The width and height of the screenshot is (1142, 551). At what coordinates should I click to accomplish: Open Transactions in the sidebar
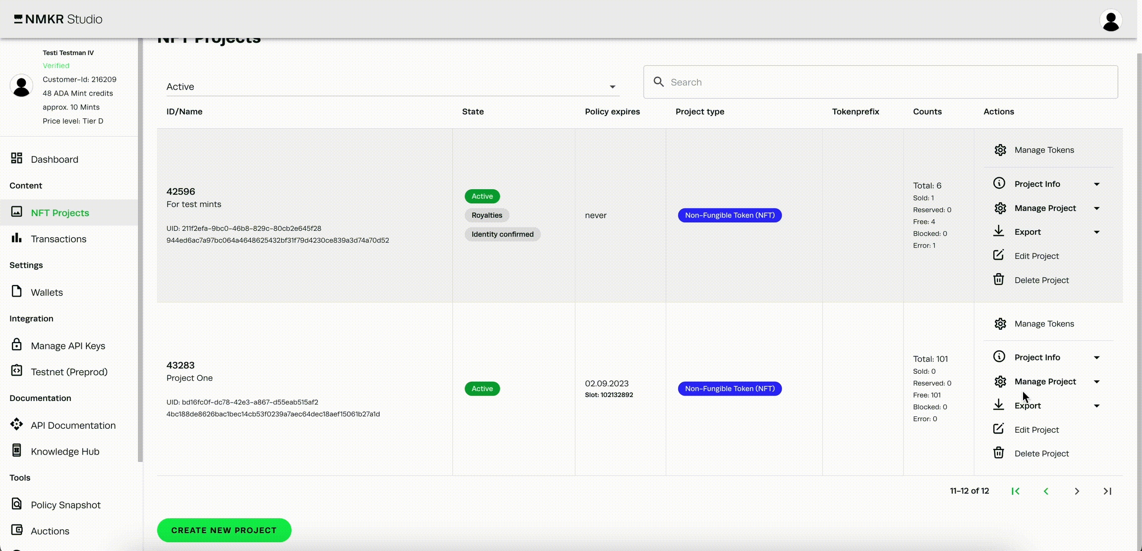[58, 239]
